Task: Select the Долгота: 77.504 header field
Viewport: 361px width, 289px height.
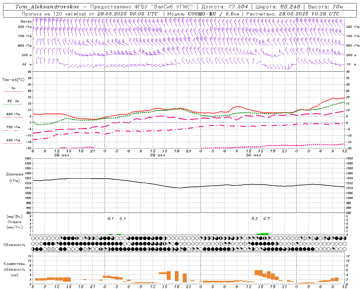Action: (224, 7)
